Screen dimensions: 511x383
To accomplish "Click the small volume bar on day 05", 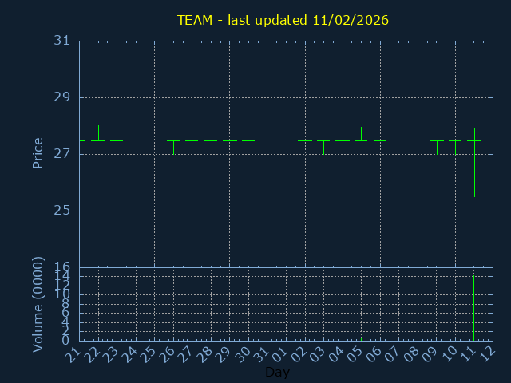I will (361, 338).
